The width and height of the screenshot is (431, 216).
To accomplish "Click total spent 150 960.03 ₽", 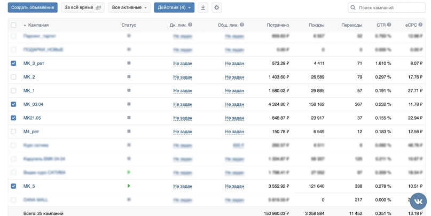I will point(276,213).
